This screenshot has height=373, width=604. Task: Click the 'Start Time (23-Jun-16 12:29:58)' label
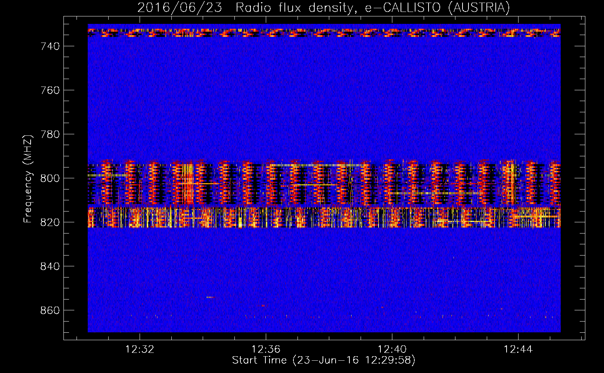coord(324,360)
